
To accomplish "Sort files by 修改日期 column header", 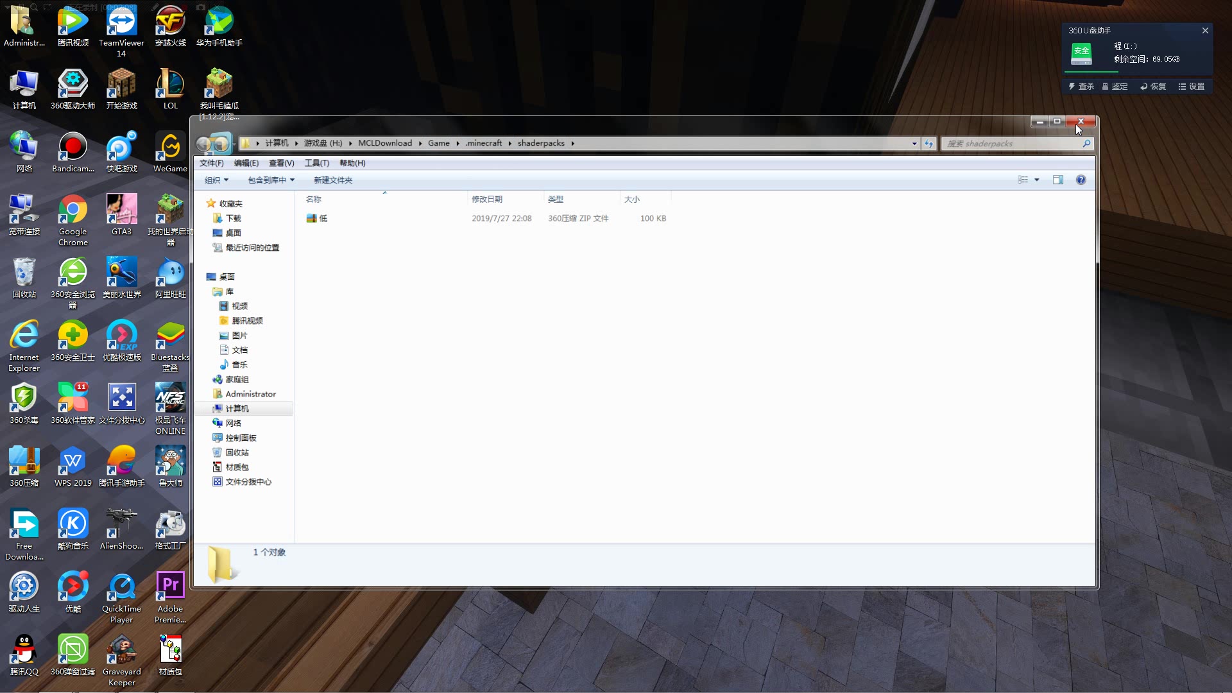I will (x=487, y=199).
